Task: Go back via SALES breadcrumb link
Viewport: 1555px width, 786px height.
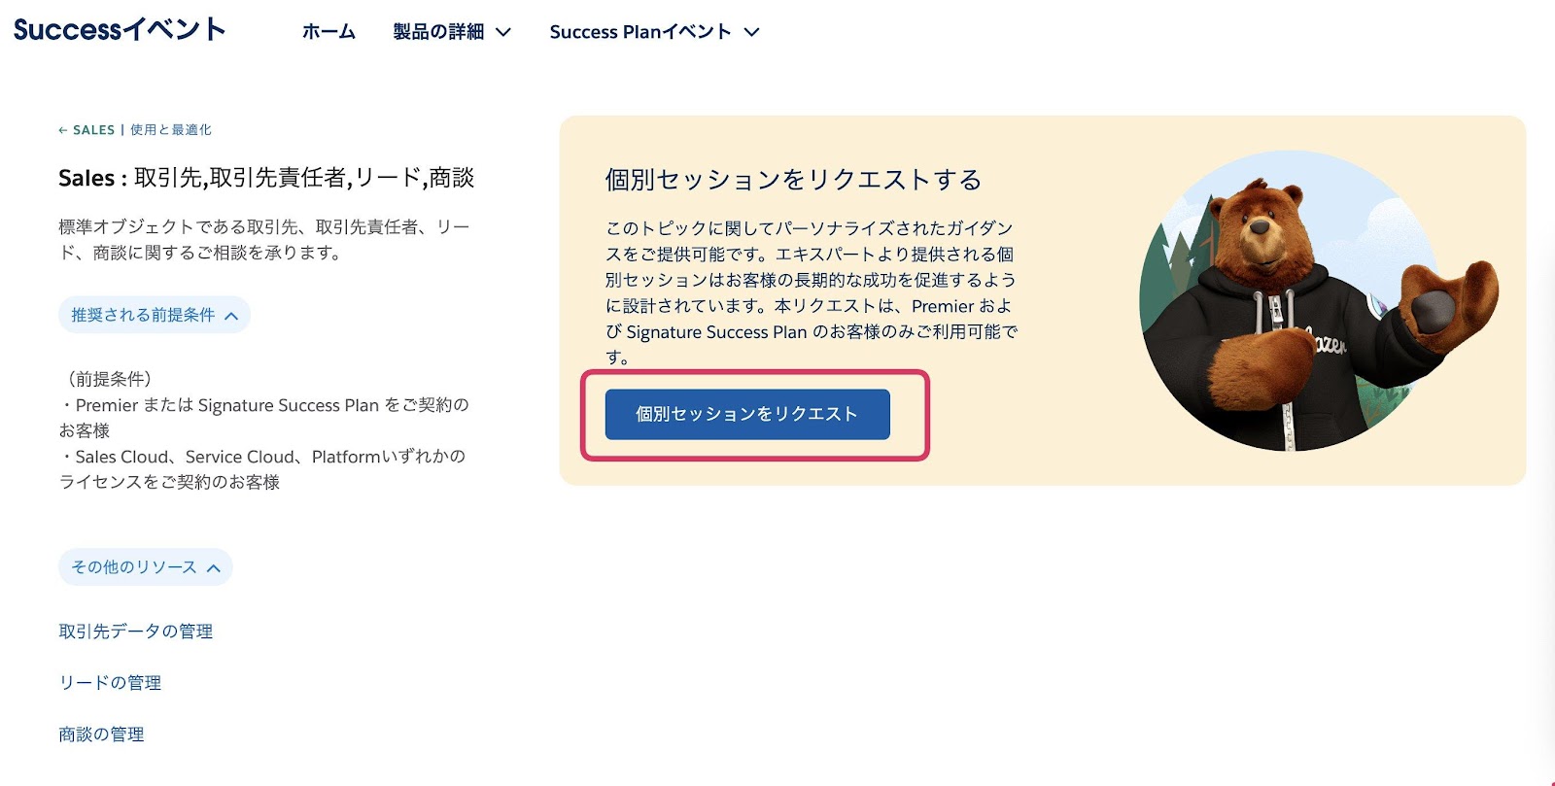Action: 93,130
